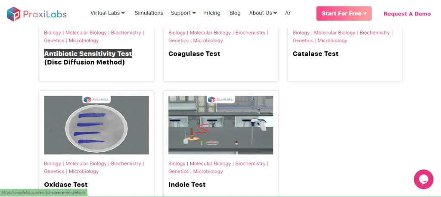Click the PraxiLabs wordmark text
Viewport: 441px width, 197px height.
[45, 14]
